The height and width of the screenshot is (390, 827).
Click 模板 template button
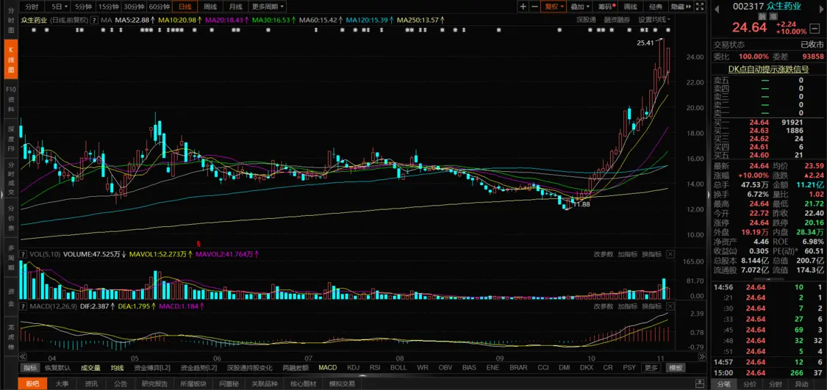pyautogui.click(x=676, y=368)
